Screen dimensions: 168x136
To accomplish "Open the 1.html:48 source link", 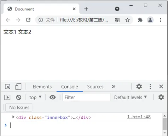I will [x=139, y=117].
